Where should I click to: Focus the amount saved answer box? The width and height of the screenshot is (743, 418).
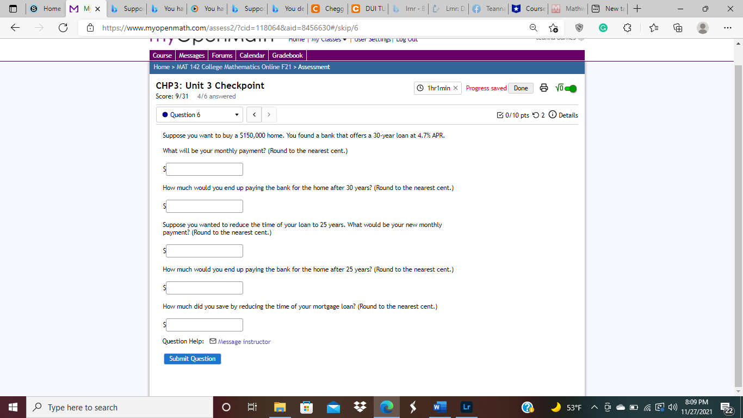(x=205, y=325)
